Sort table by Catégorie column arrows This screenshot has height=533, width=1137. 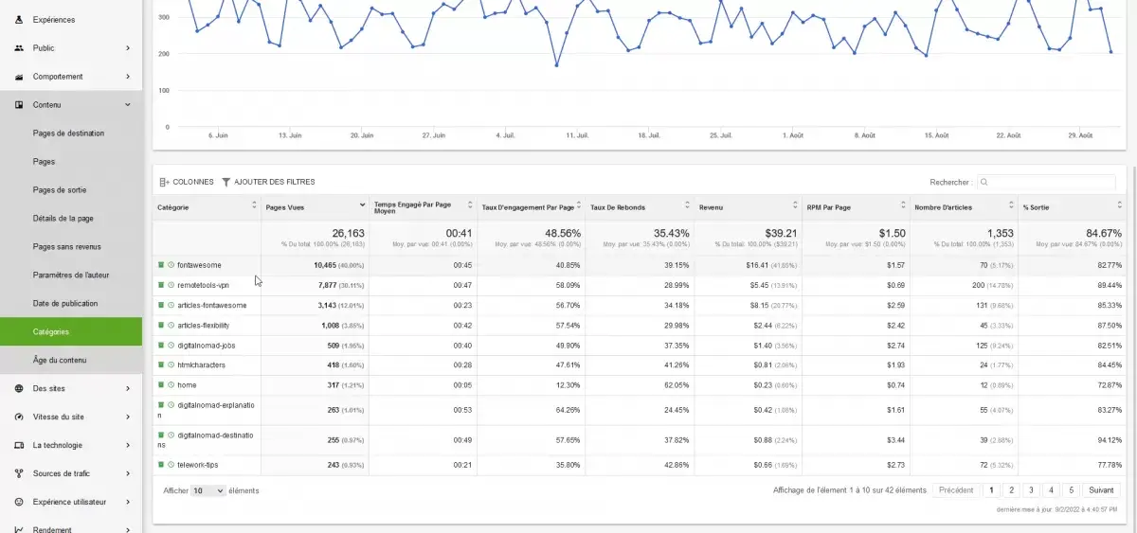point(254,205)
